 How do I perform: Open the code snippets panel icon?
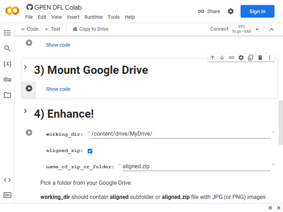point(7,180)
